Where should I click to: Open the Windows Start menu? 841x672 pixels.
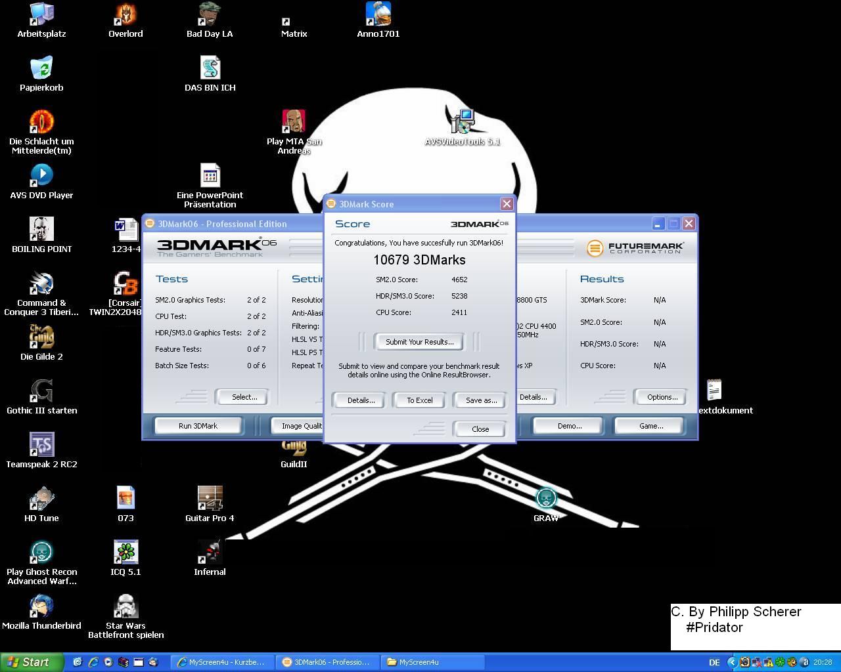(x=32, y=662)
